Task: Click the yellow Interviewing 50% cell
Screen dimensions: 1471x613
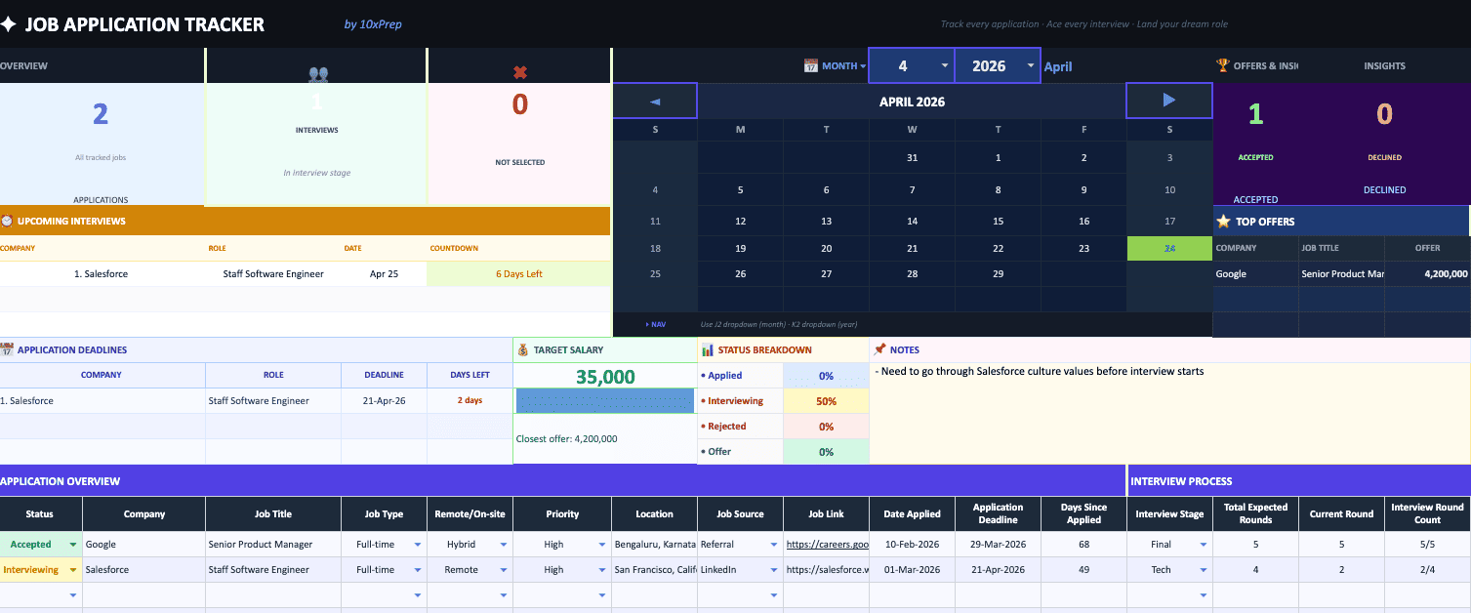Action: pyautogui.click(x=826, y=401)
